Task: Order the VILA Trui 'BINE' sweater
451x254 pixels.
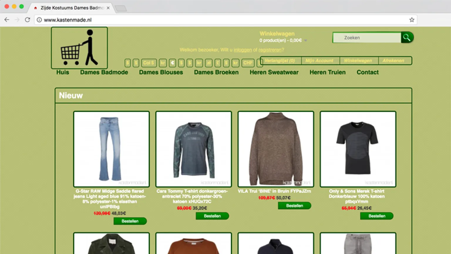Action: click(x=294, y=206)
